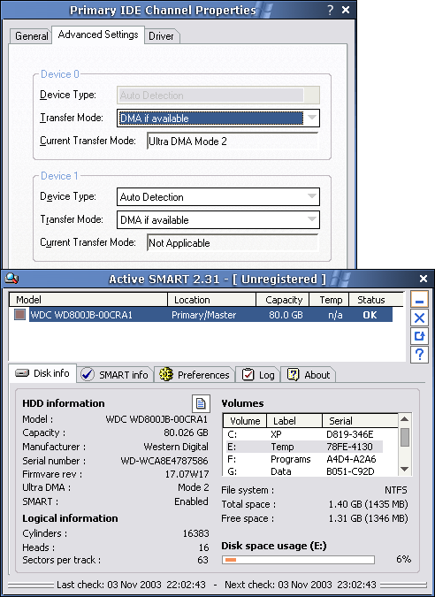435x597 pixels.
Task: Click the Next check timestamp in status bar
Action: tap(301, 585)
